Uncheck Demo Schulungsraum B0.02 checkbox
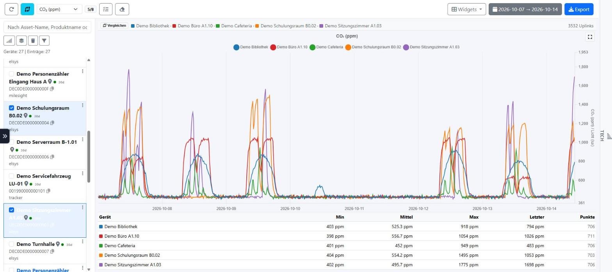The width and height of the screenshot is (612, 272). [11, 108]
